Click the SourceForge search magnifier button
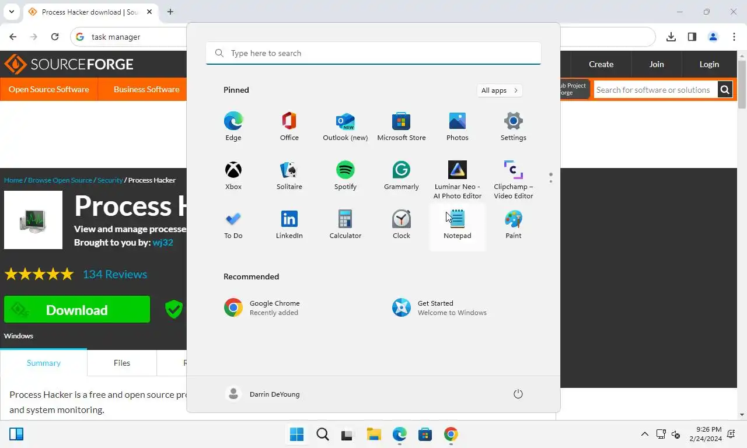Image resolution: width=747 pixels, height=448 pixels. pyautogui.click(x=725, y=90)
